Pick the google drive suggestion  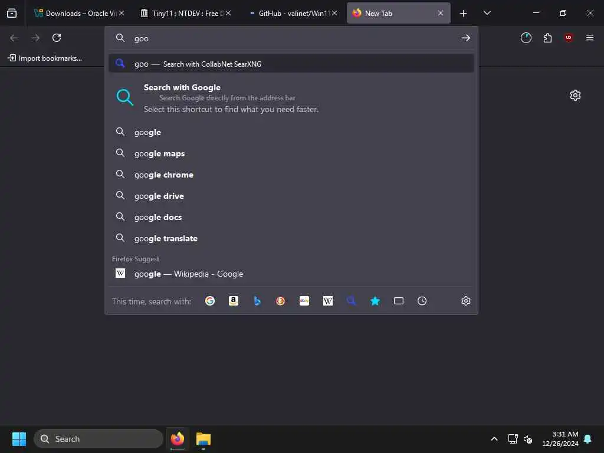(291, 196)
